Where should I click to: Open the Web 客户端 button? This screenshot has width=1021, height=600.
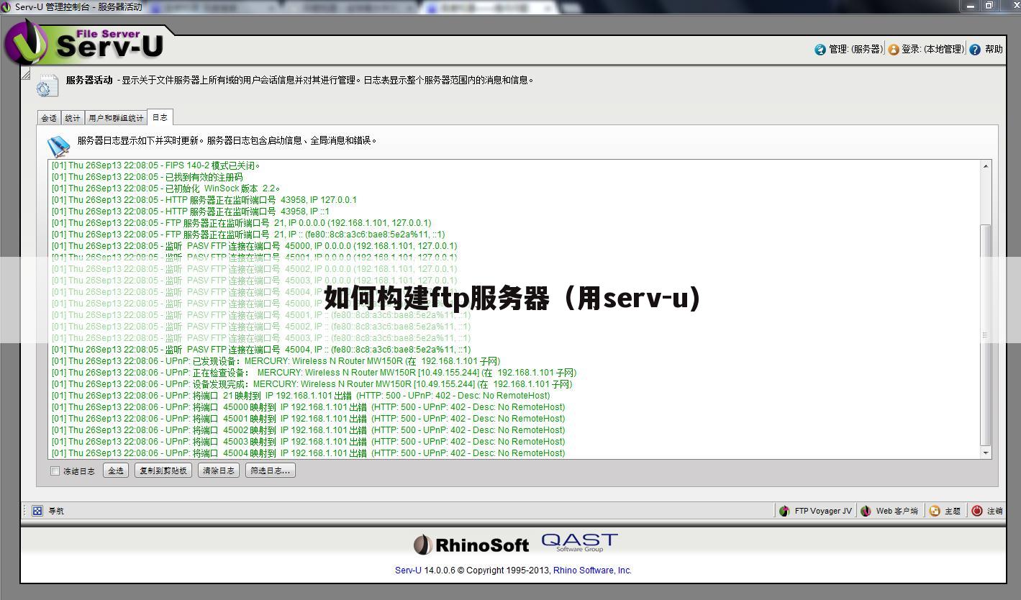889,511
